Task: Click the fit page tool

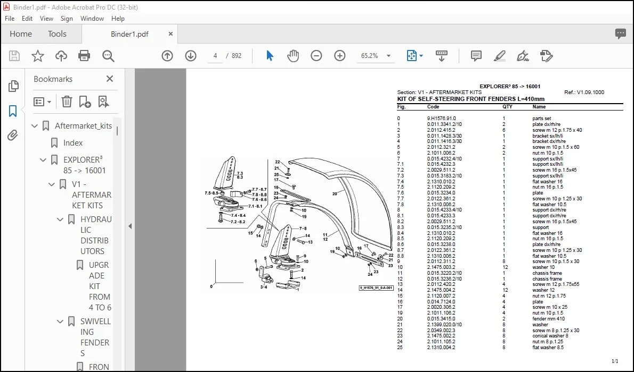Action: (x=411, y=56)
